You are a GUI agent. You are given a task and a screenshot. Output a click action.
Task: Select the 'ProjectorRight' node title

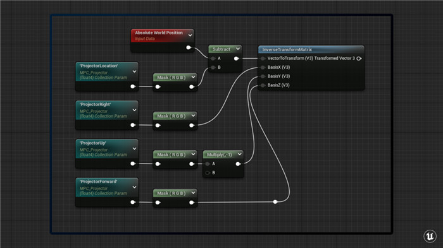[x=95, y=104]
